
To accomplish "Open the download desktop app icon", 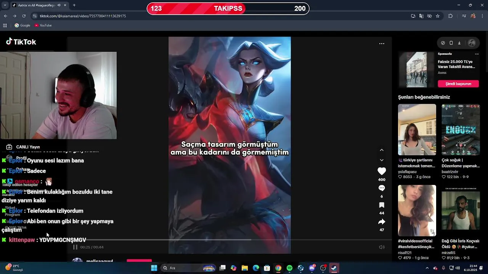I will click(459, 43).
